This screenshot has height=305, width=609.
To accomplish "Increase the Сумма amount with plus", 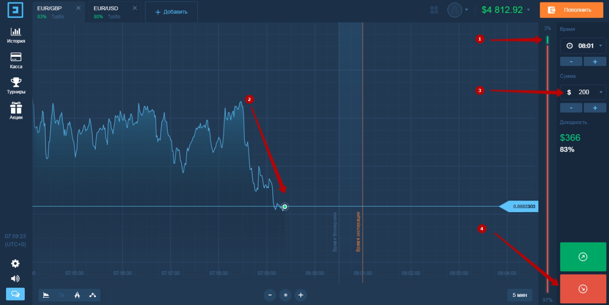I will 595,108.
